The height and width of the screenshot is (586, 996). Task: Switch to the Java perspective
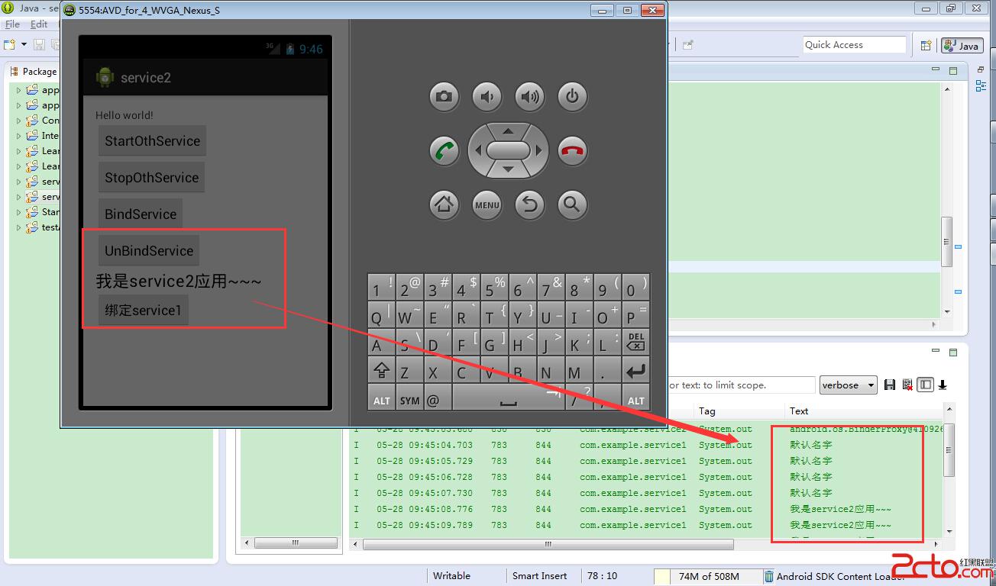(962, 46)
